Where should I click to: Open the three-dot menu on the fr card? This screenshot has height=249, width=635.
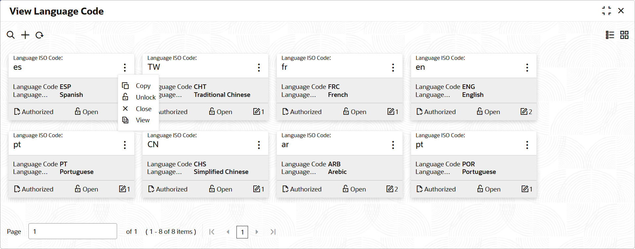click(393, 67)
